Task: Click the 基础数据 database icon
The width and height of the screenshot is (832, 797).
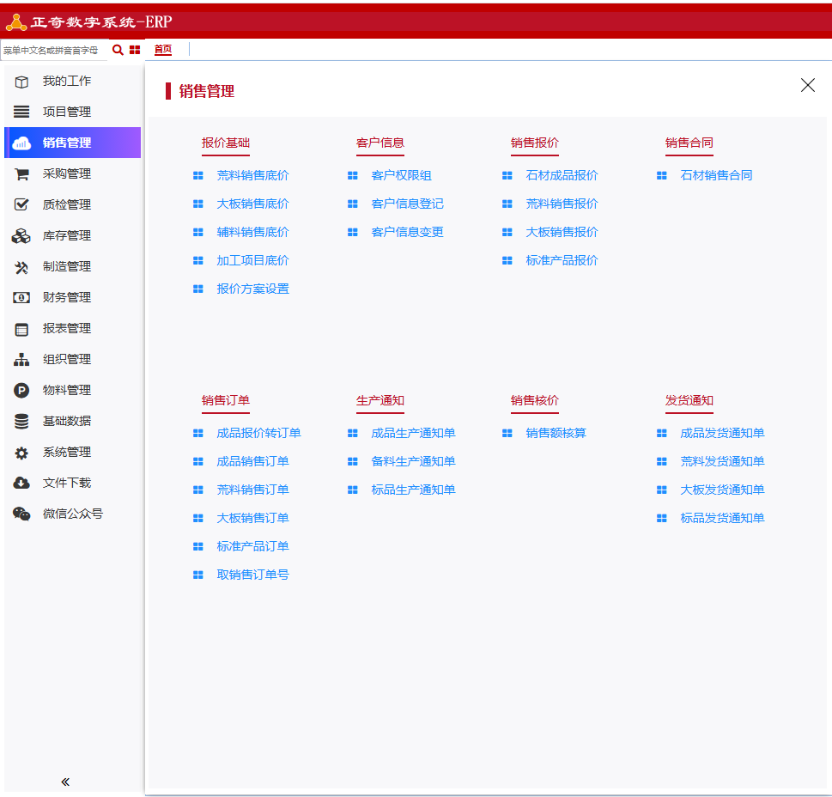Action: pyautogui.click(x=21, y=422)
